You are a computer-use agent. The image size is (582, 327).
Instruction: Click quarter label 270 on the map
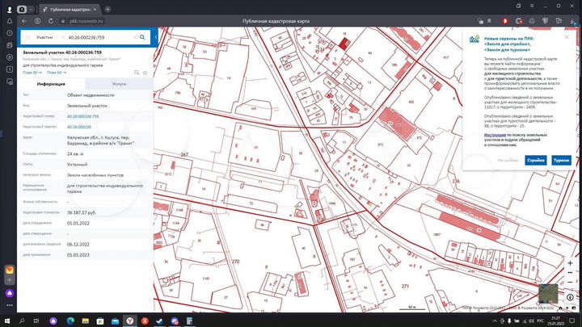pyautogui.click(x=236, y=262)
